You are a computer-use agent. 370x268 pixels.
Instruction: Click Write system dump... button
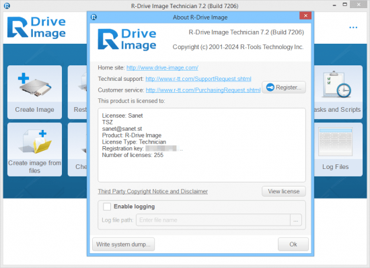tap(123, 244)
